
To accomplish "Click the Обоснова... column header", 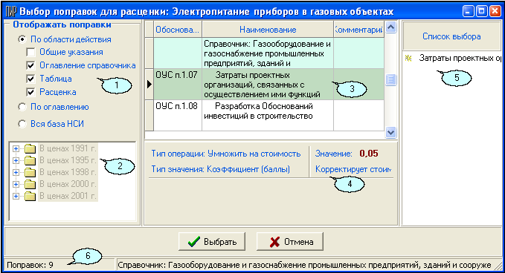I will pos(178,30).
